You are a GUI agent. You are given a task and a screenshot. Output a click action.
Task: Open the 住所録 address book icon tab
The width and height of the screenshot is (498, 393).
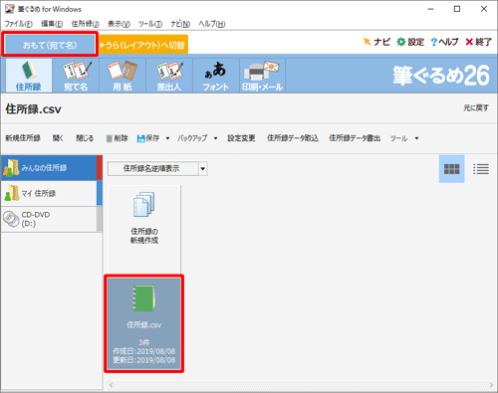tap(29, 76)
